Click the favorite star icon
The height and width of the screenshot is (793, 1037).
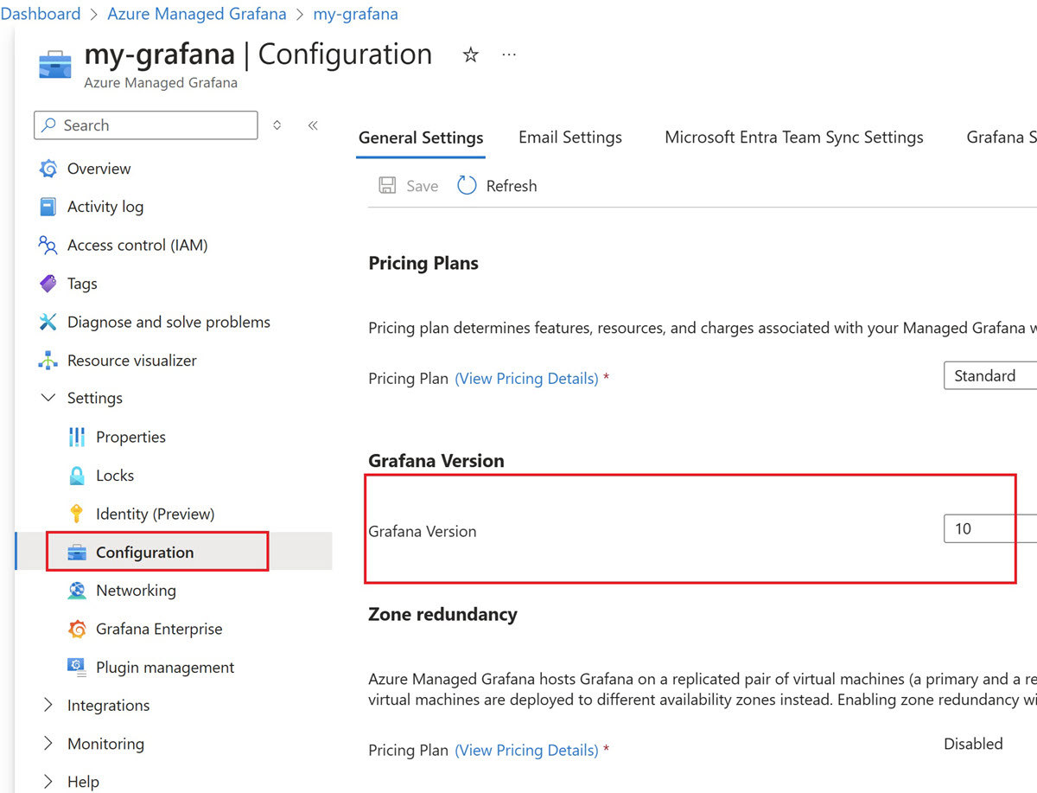pos(470,55)
